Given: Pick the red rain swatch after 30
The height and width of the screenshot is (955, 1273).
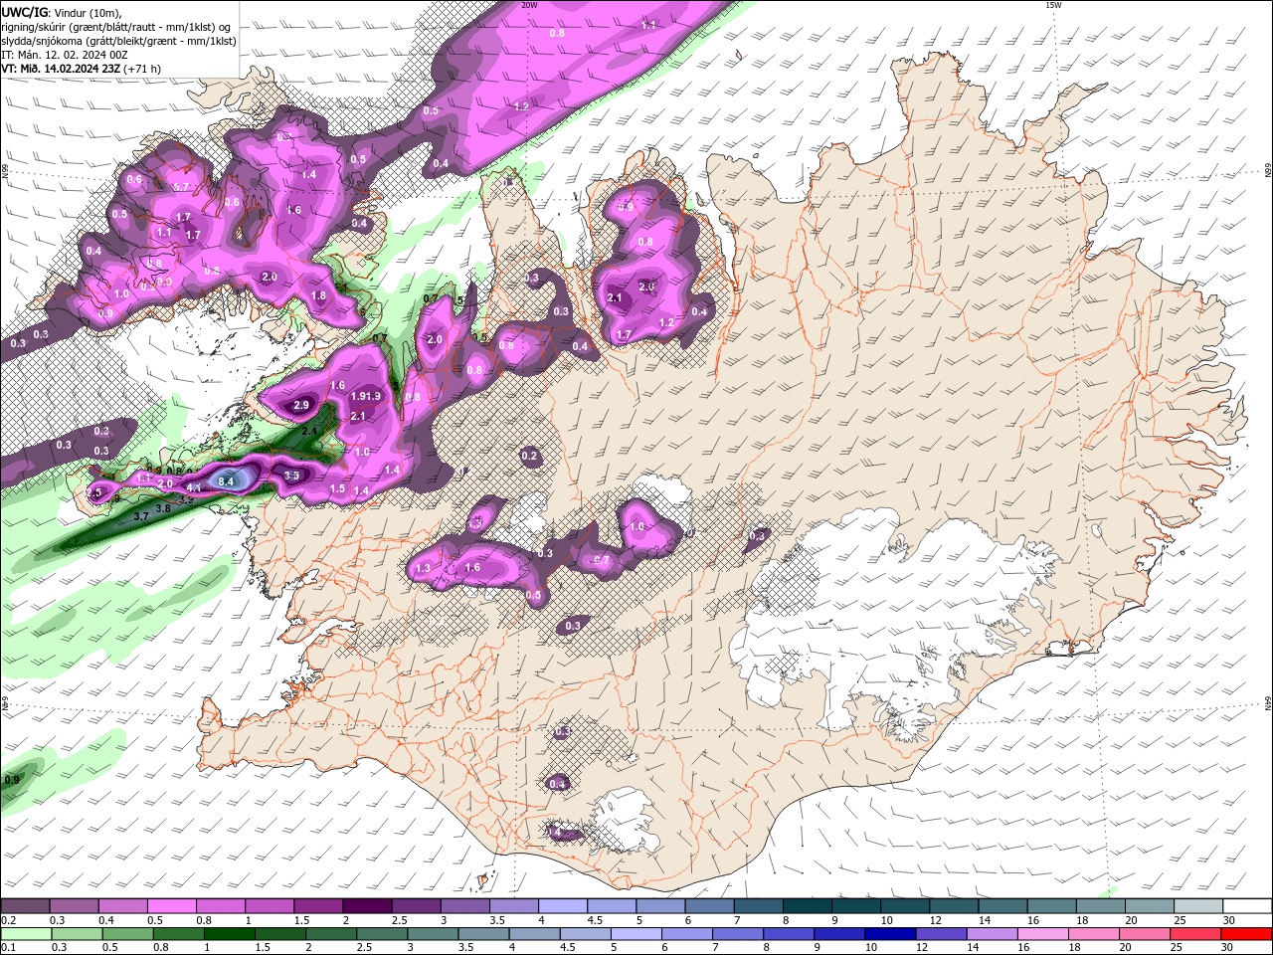Looking at the screenshot, I should coord(1248,934).
